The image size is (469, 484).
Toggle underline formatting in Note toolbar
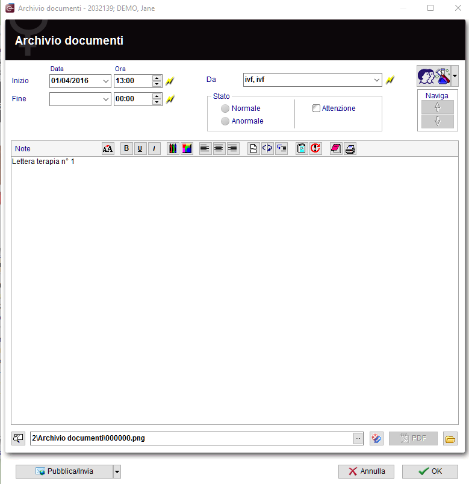140,148
